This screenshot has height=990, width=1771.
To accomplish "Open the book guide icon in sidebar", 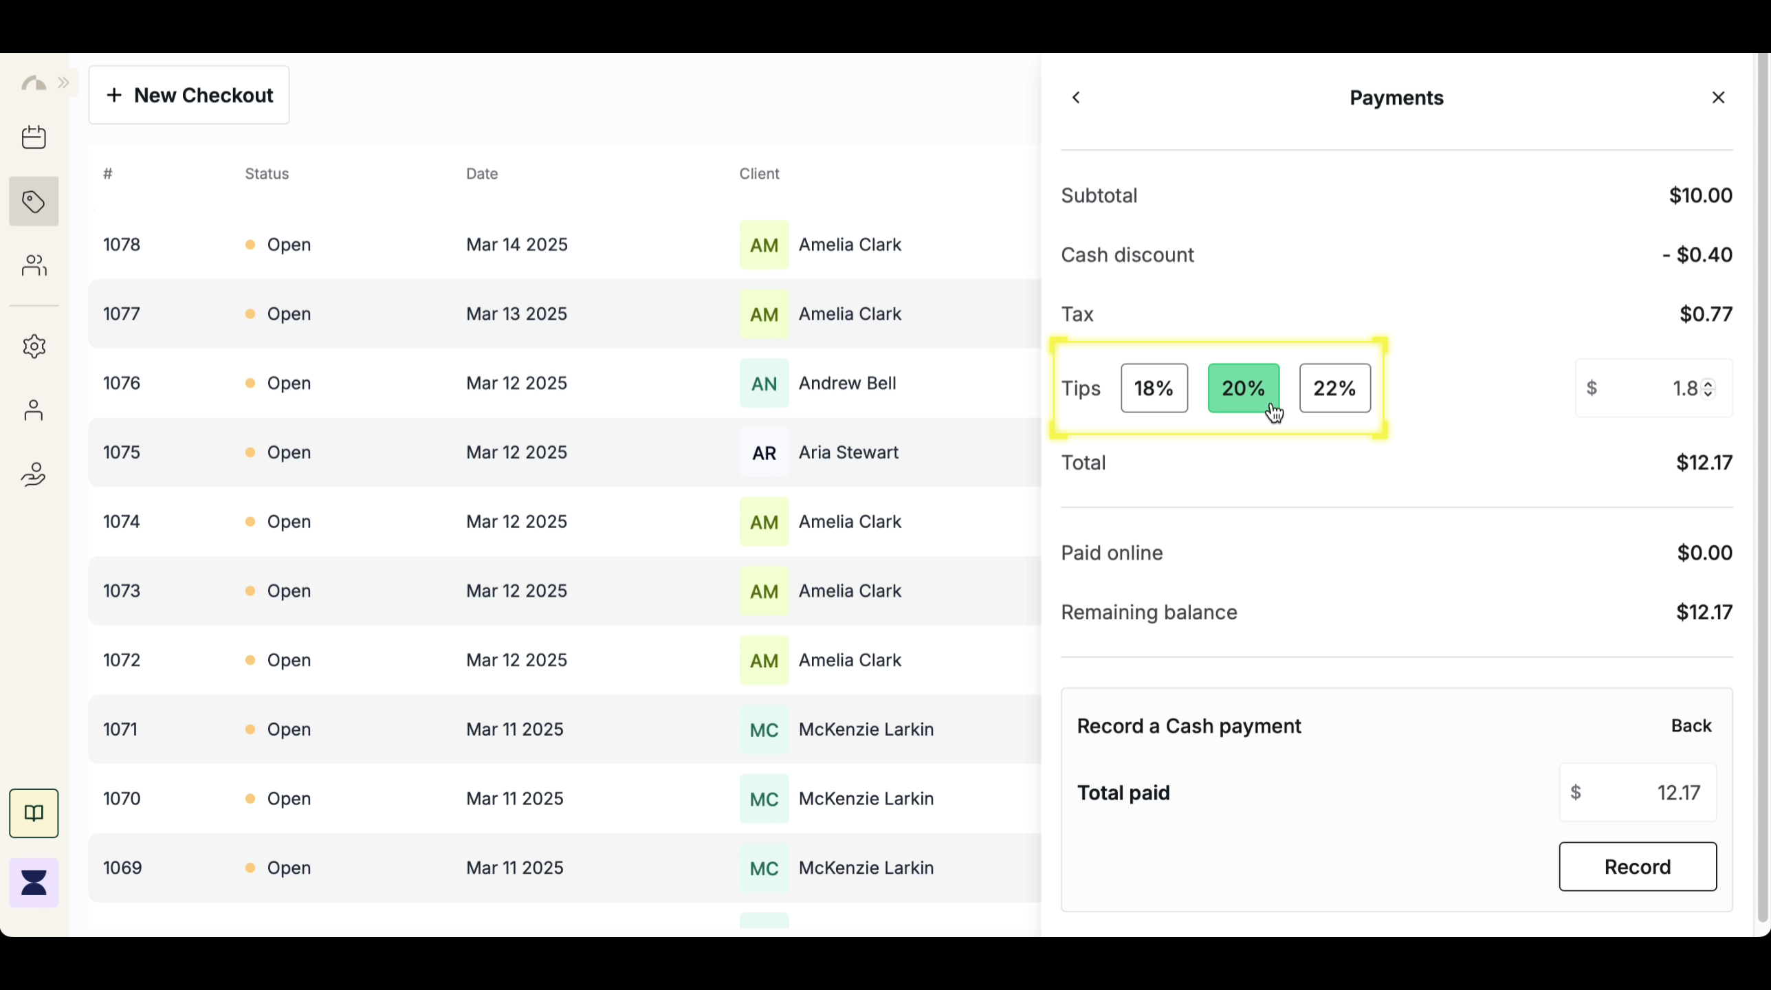I will click(x=34, y=813).
